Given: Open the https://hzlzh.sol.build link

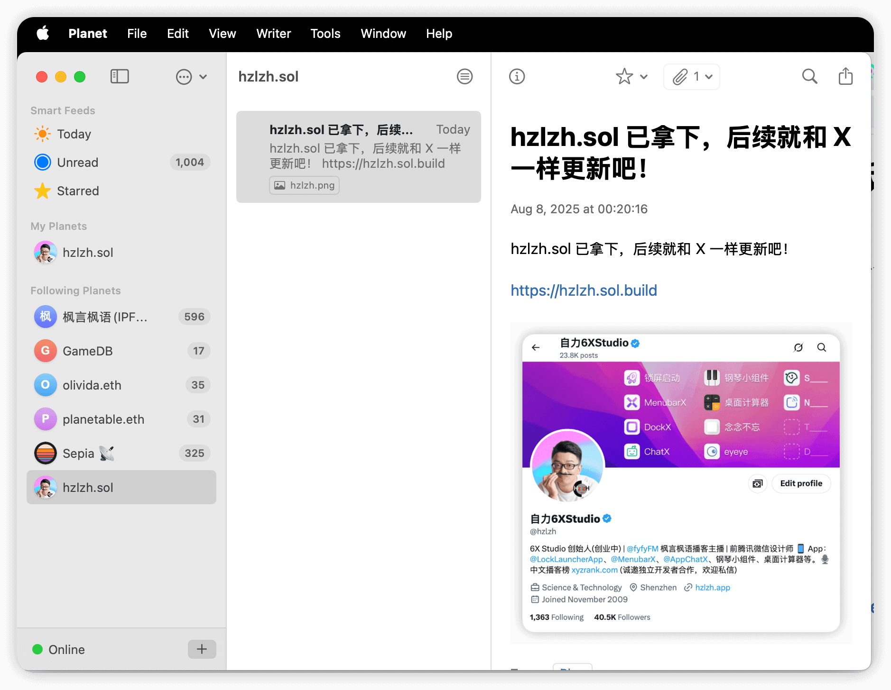Looking at the screenshot, I should [x=584, y=290].
